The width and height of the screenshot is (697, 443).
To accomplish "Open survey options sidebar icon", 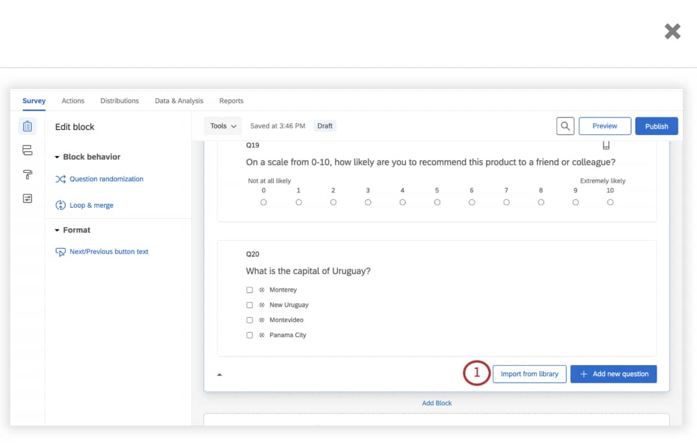I will coord(27,199).
